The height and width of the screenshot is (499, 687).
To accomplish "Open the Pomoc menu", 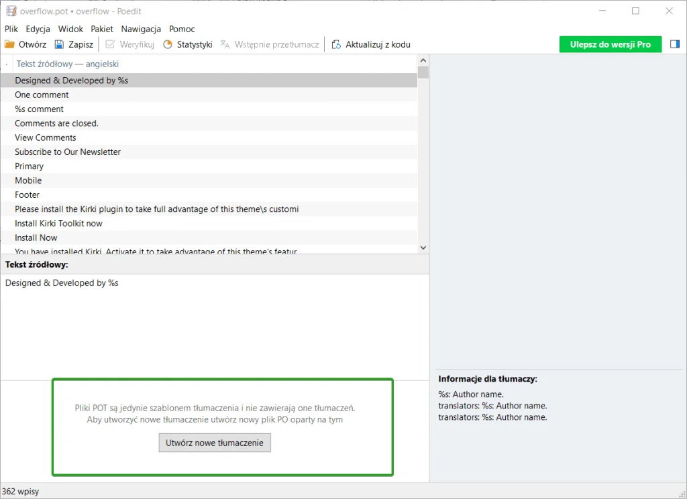I will [182, 29].
